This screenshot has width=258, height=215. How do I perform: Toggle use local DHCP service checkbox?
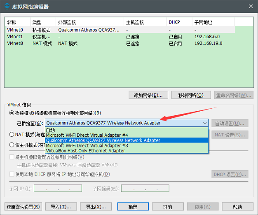click(x=12, y=174)
